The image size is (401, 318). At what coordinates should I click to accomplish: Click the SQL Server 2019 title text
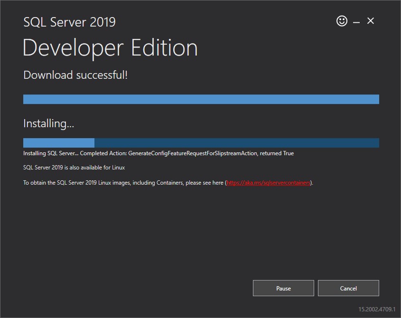[x=69, y=22]
